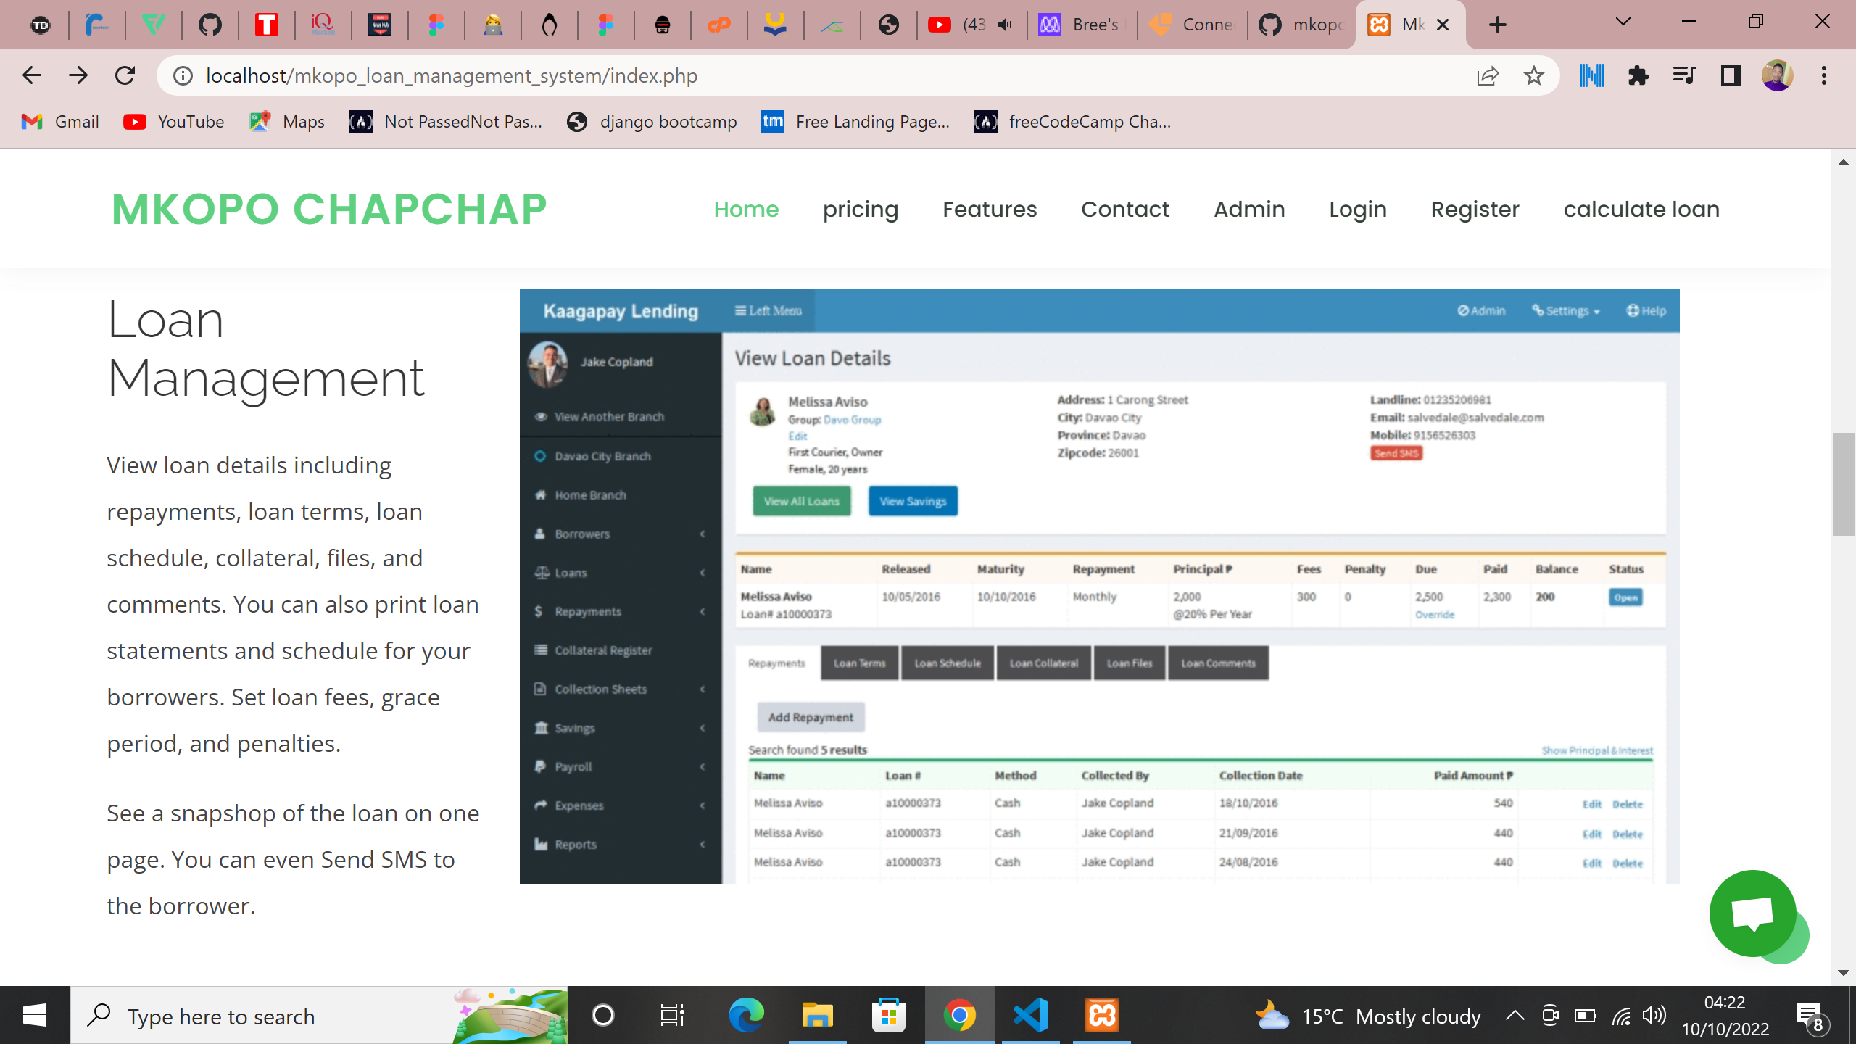Select the Reports sidebar icon
1856x1044 pixels.
click(540, 844)
